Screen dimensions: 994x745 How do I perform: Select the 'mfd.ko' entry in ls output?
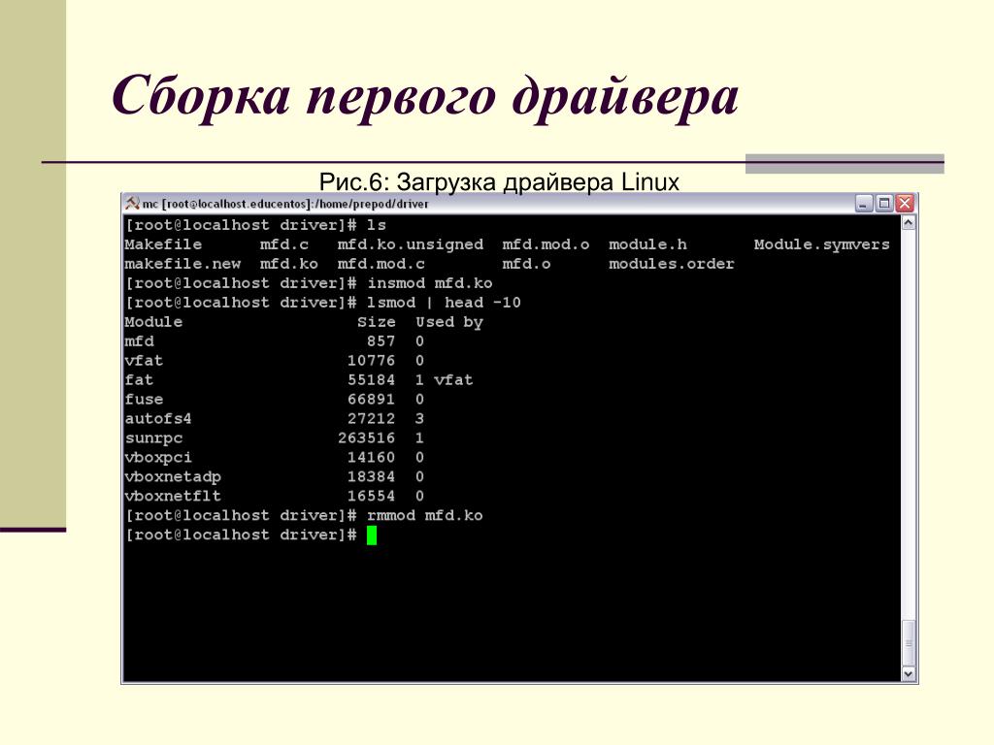tap(289, 264)
